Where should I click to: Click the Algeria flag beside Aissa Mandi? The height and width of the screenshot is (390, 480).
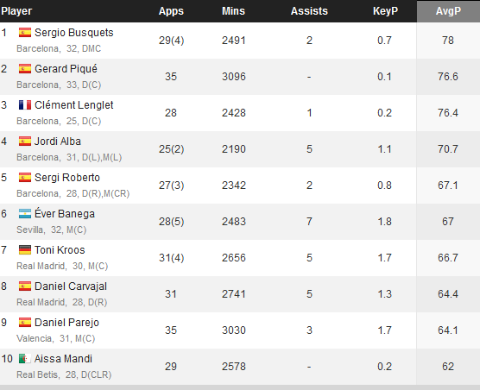(x=25, y=358)
